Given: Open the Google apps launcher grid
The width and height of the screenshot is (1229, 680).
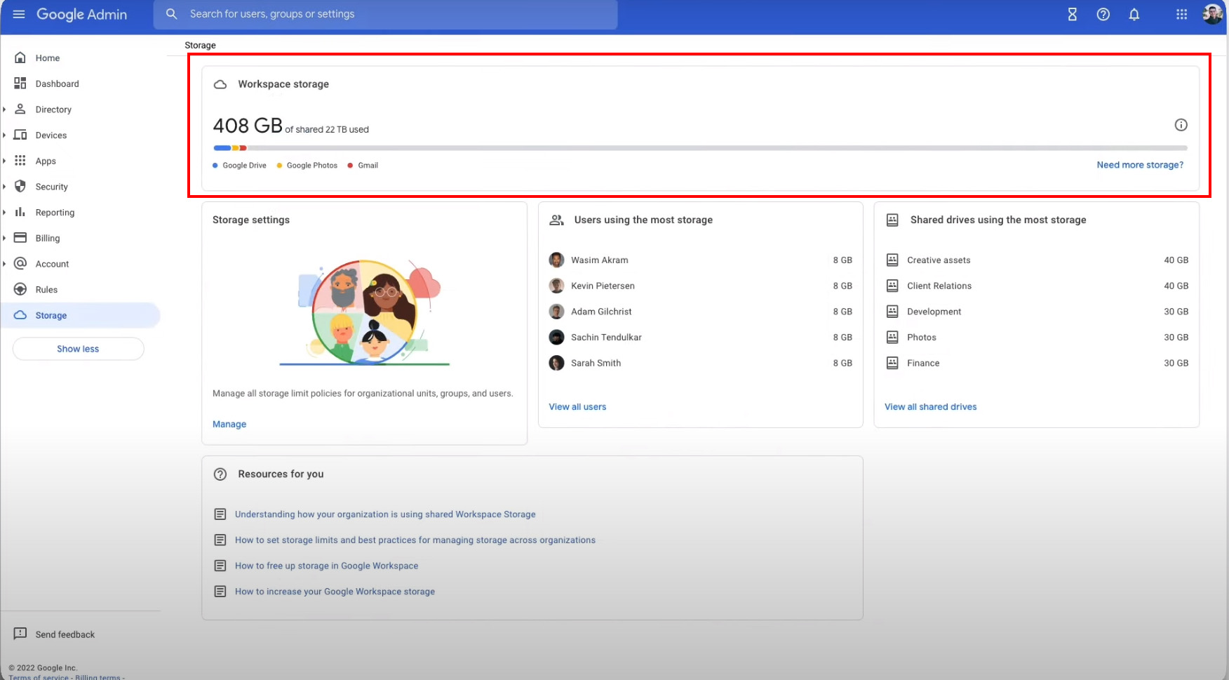Looking at the screenshot, I should (1181, 14).
